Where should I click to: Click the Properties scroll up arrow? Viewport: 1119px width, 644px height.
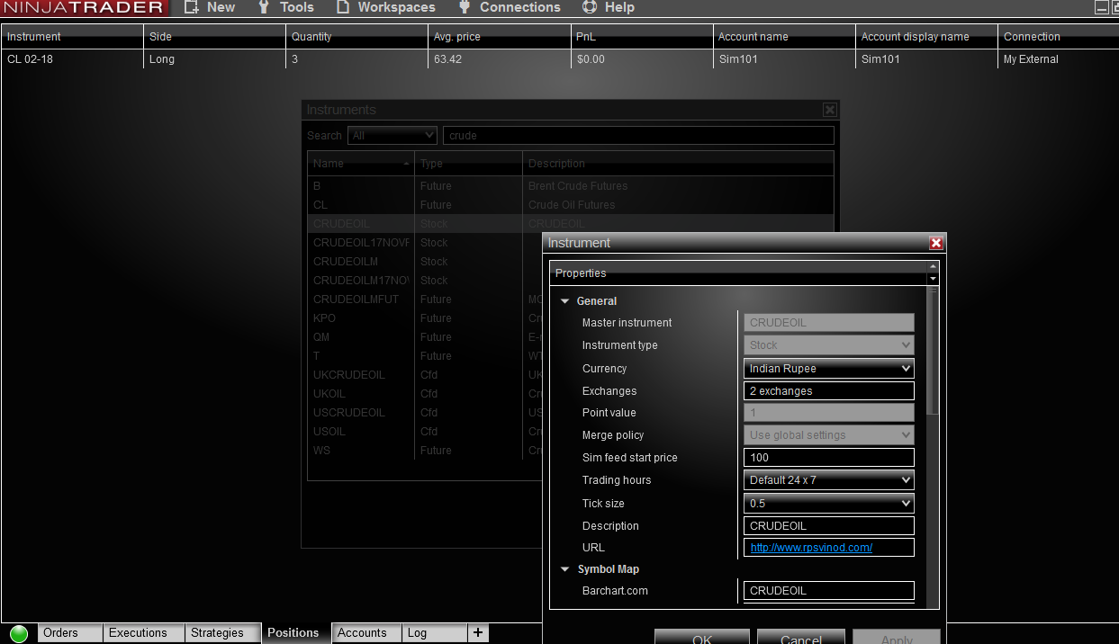933,266
